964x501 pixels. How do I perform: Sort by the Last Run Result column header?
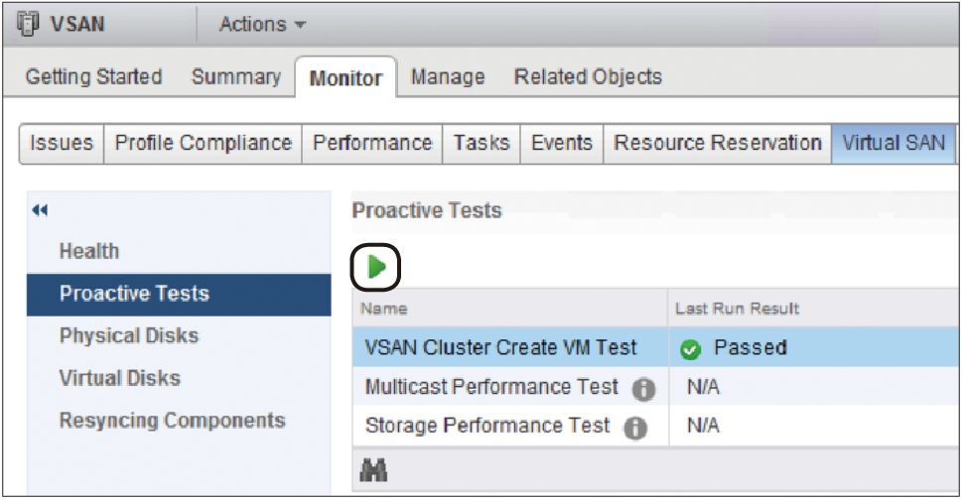[x=813, y=309]
